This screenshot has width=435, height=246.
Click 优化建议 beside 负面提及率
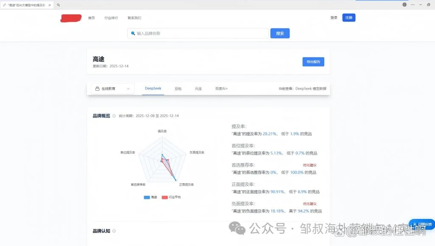coord(310,204)
